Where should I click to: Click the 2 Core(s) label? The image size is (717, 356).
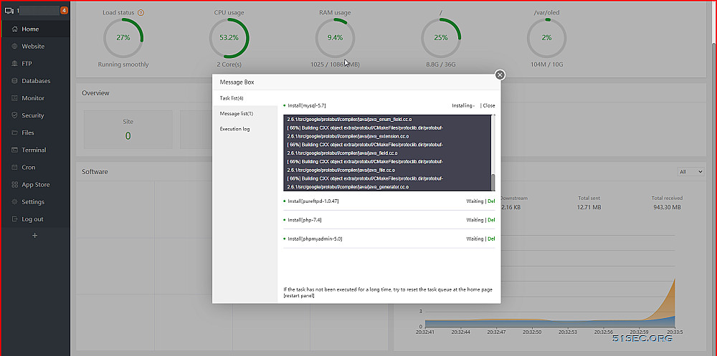coord(229,64)
